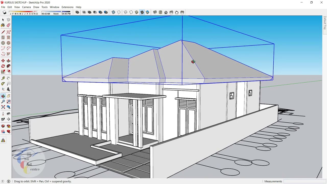Select the Rotated Rectangle tool

[x=8, y=38]
